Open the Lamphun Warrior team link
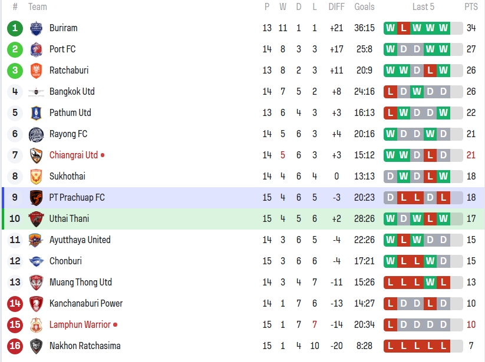This screenshot has width=485, height=362. pyautogui.click(x=80, y=325)
